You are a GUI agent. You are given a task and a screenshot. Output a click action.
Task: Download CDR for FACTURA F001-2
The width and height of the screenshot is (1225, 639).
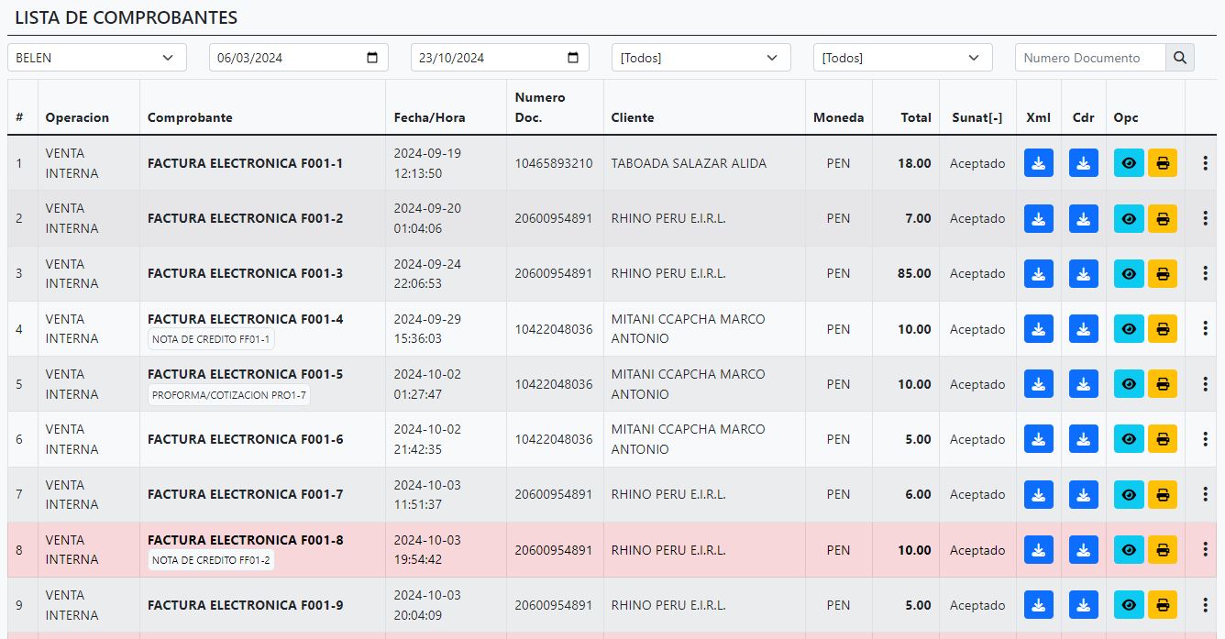(x=1083, y=218)
